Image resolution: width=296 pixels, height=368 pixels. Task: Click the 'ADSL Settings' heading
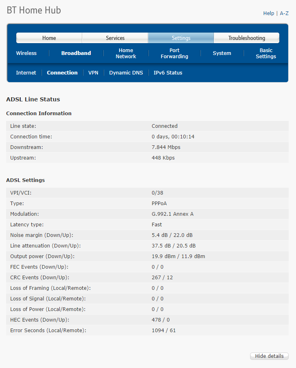pos(25,180)
